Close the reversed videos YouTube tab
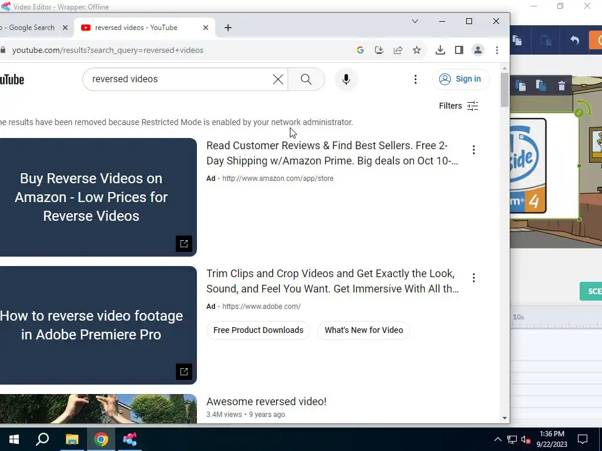The width and height of the screenshot is (602, 451). click(206, 28)
